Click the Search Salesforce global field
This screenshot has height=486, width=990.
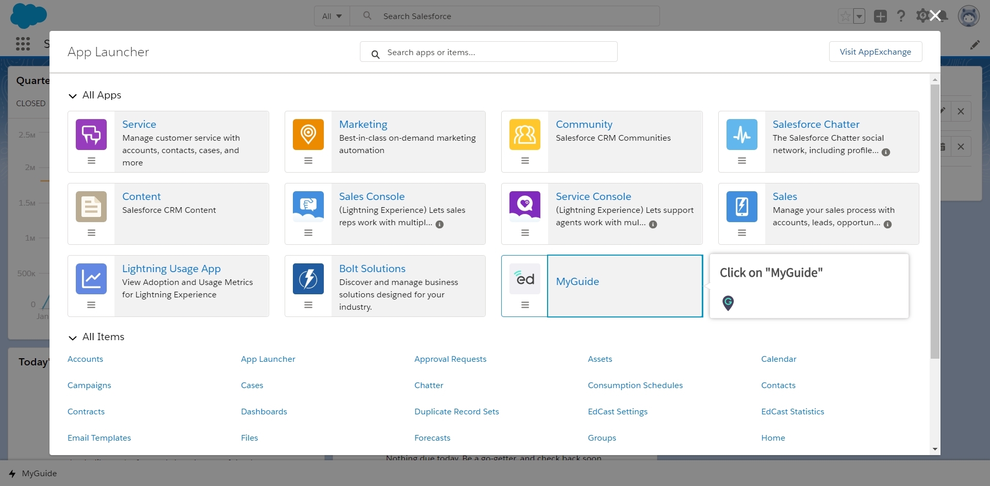(504, 16)
